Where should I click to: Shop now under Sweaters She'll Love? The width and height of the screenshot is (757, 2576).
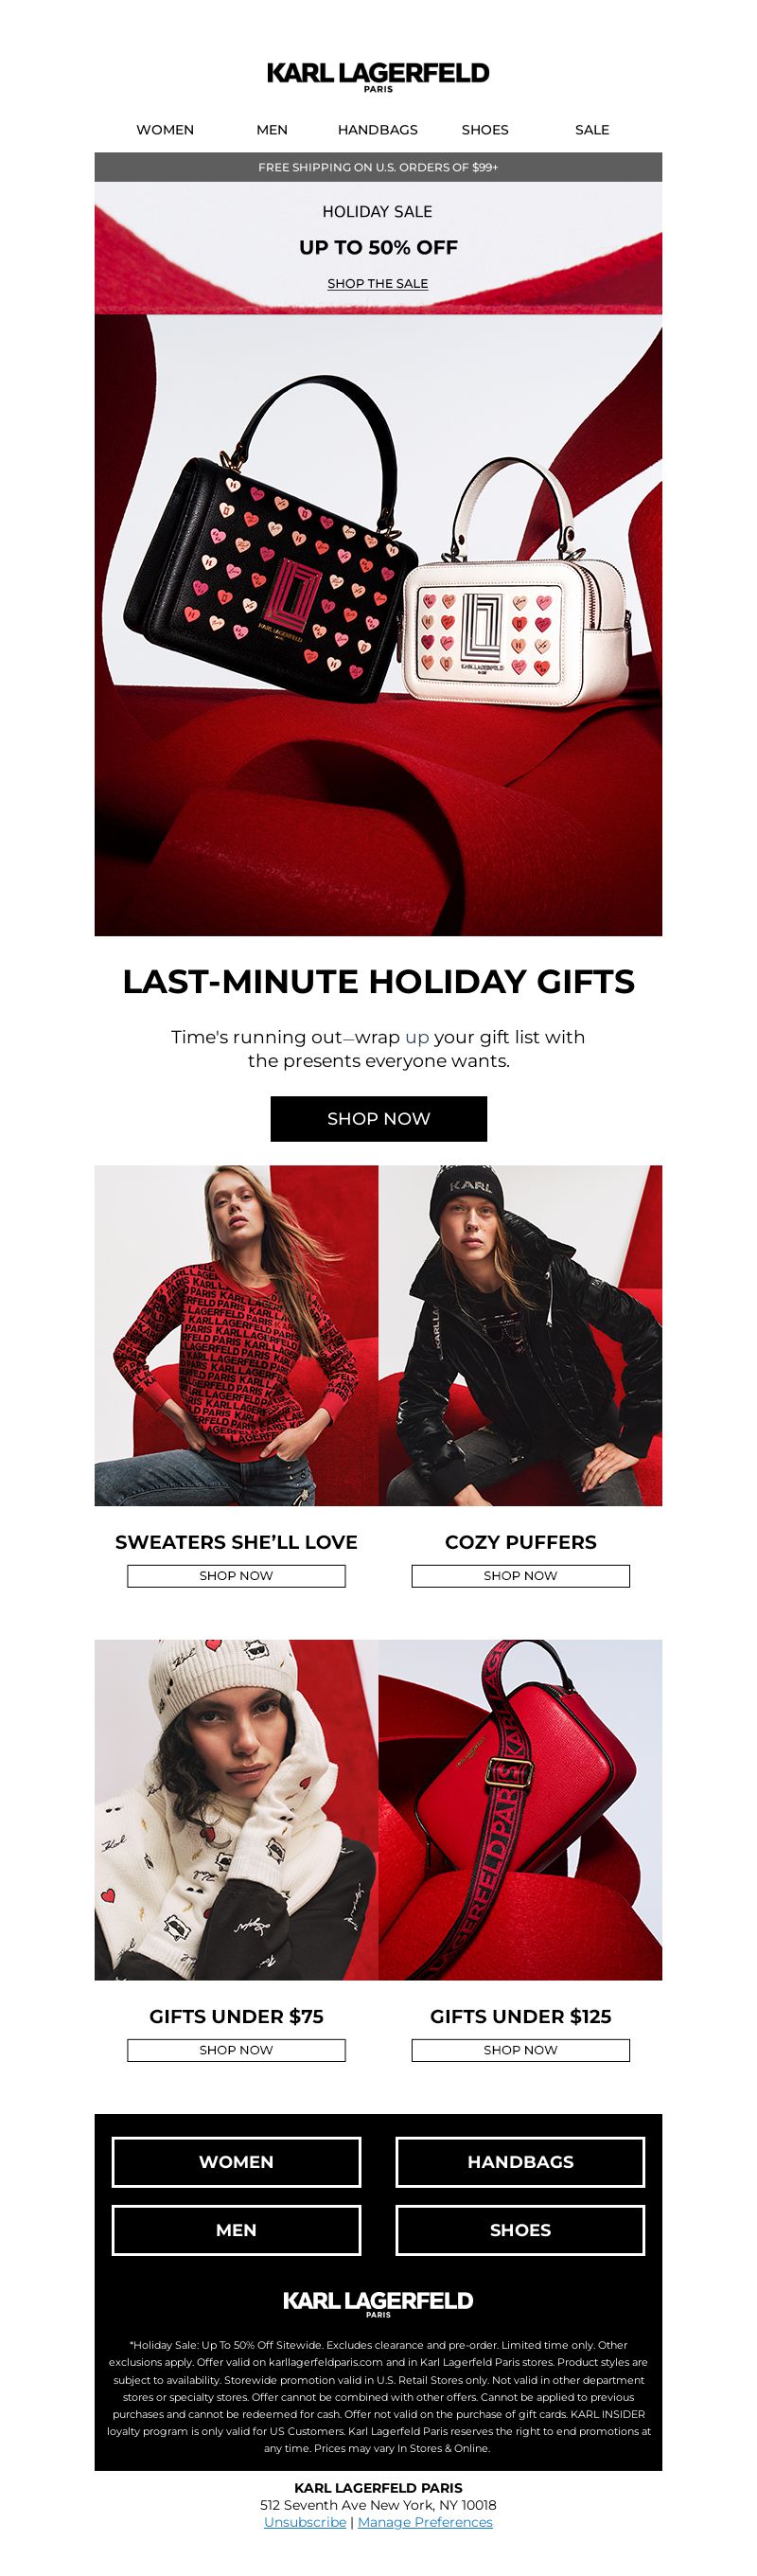click(x=236, y=1576)
